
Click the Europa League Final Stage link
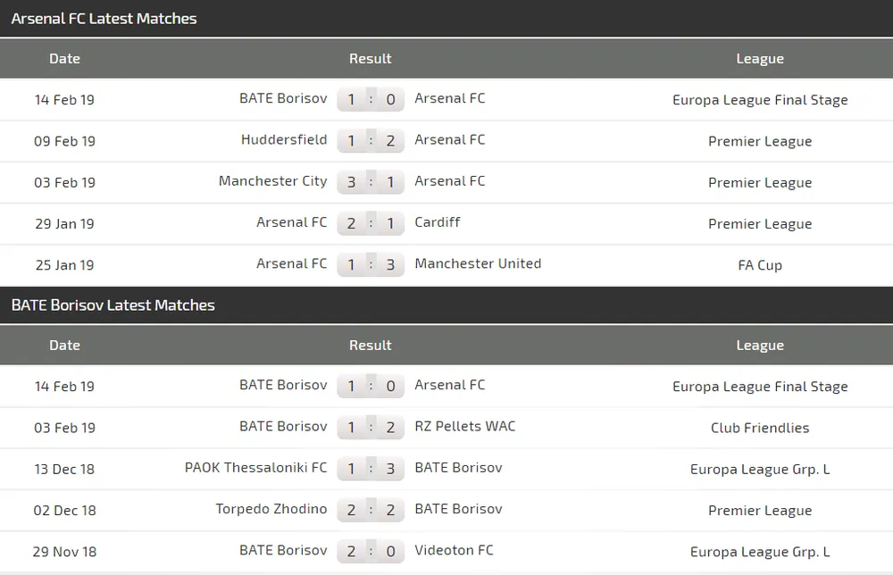760,100
